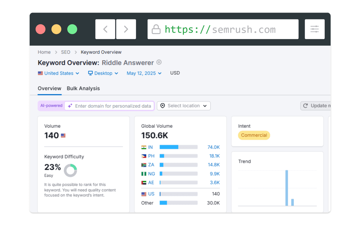The image size is (360, 225).
Task: Click the IN country link
Action: tap(150, 147)
